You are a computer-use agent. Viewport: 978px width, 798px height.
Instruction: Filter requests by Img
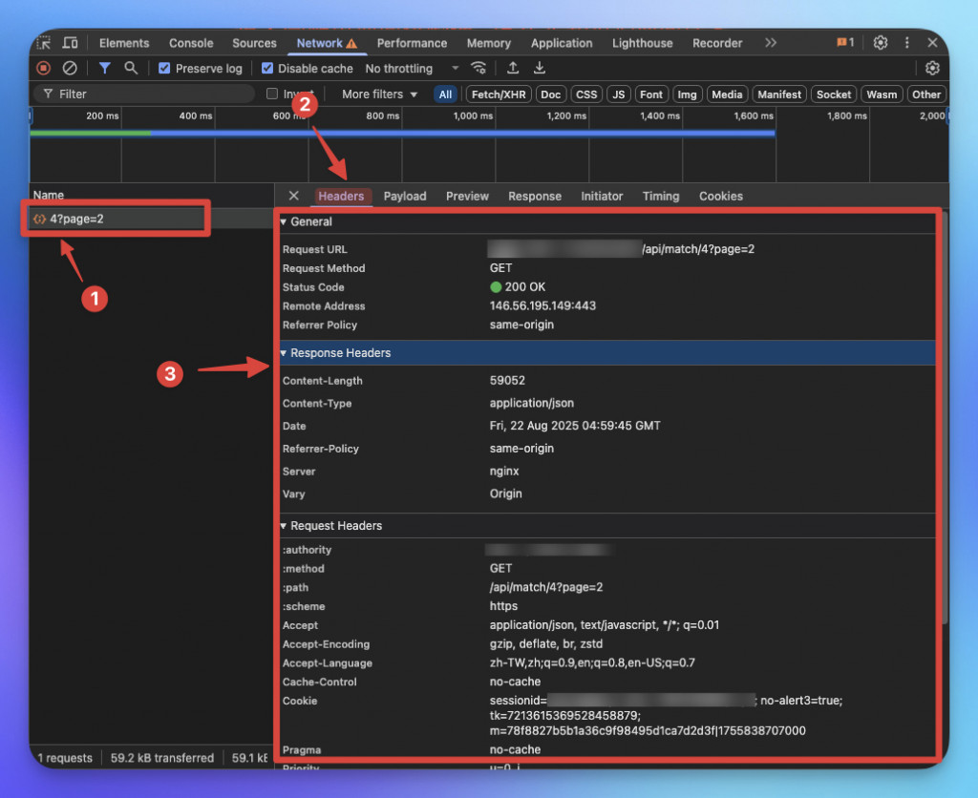coord(687,94)
